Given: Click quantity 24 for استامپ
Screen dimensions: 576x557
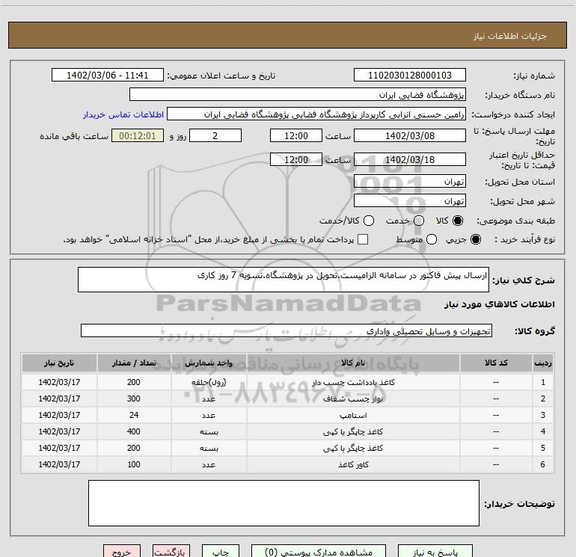Looking at the screenshot, I should (134, 415).
